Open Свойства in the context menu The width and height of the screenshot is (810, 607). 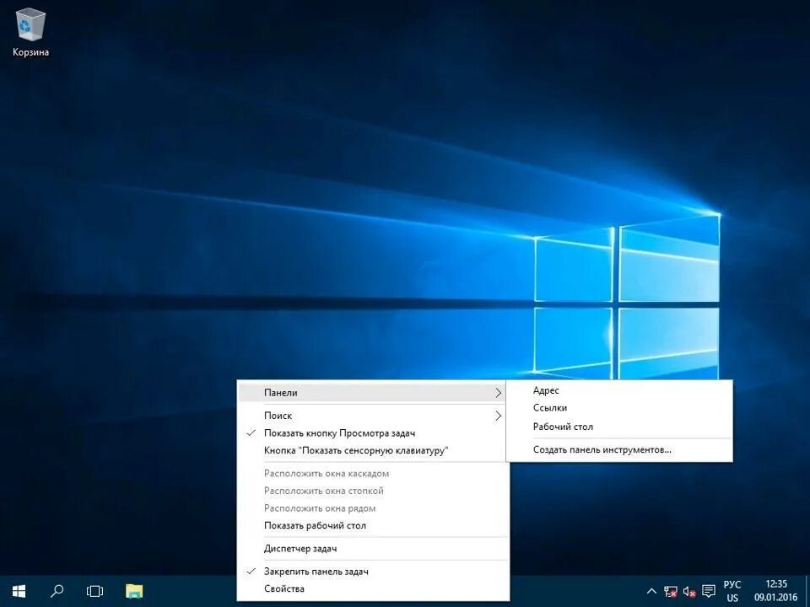click(373, 589)
